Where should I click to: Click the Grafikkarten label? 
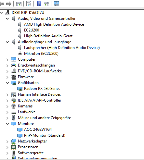[x=28, y=83]
